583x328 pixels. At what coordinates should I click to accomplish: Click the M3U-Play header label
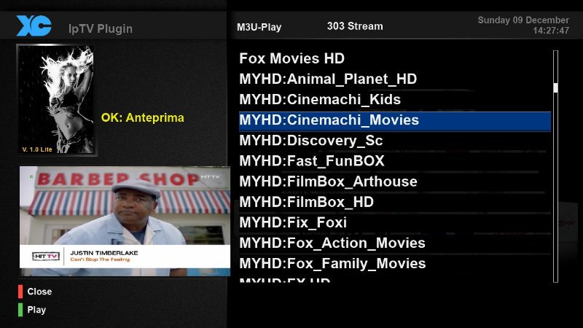point(259,27)
